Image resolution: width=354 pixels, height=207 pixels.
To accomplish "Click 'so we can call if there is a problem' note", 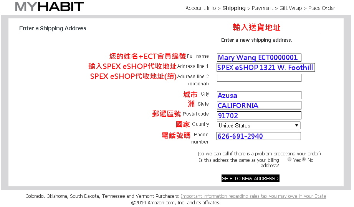I will click(x=259, y=154).
